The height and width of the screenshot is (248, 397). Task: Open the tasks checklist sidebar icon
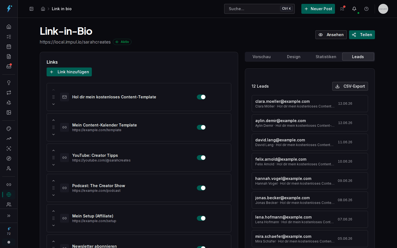coord(9,37)
